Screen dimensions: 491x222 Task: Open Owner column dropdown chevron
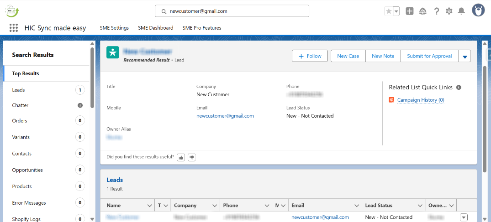click(x=452, y=206)
